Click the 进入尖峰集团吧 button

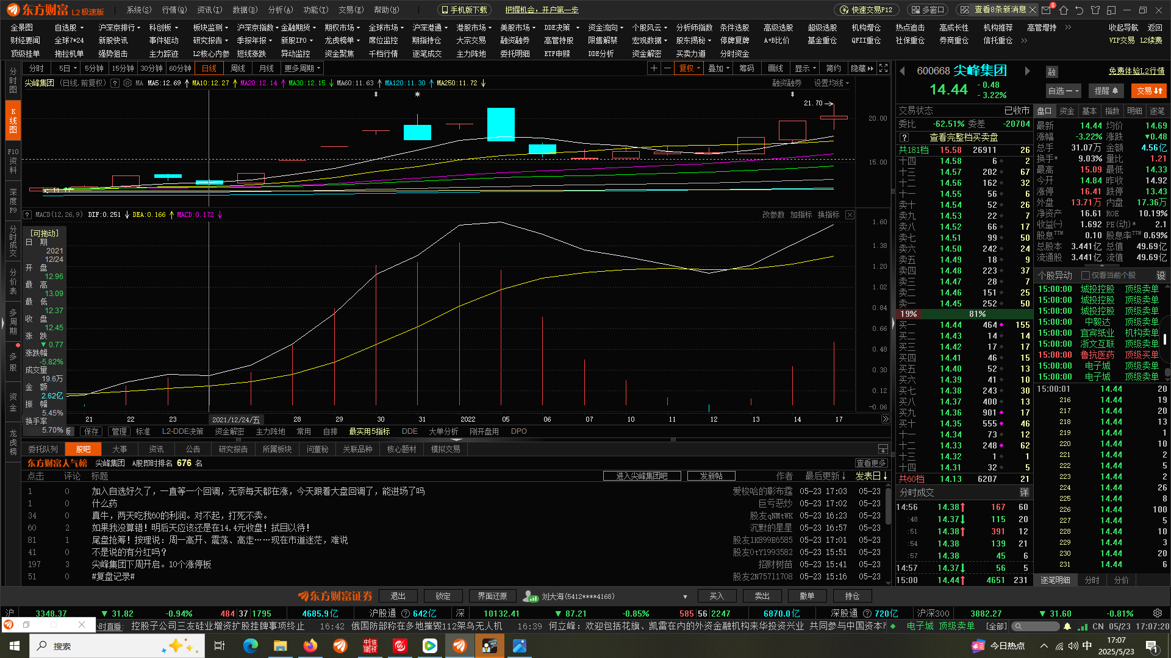click(642, 476)
